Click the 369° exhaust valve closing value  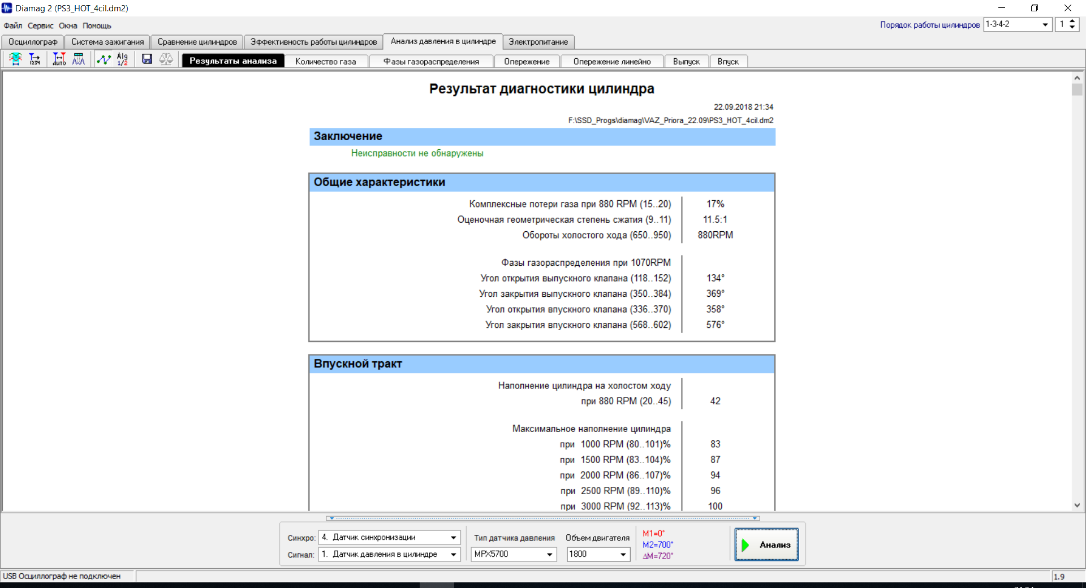point(715,294)
